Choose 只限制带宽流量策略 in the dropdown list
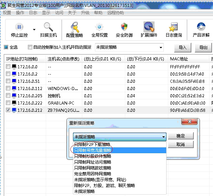 pos(93,150)
